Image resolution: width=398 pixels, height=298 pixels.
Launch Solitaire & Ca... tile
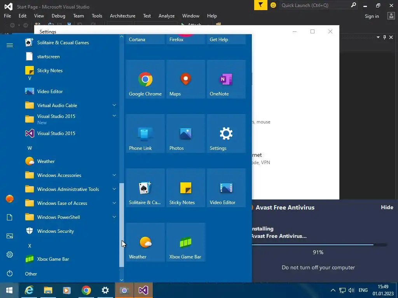click(x=145, y=188)
